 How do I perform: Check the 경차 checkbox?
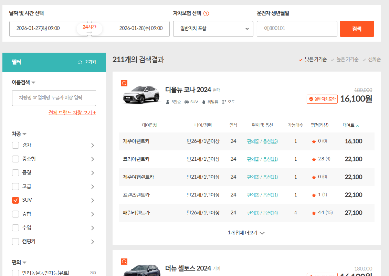(15, 145)
